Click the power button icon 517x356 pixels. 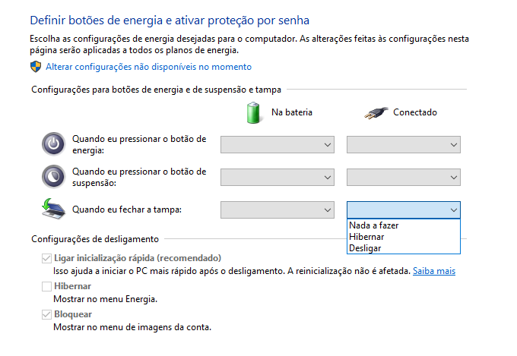click(53, 144)
